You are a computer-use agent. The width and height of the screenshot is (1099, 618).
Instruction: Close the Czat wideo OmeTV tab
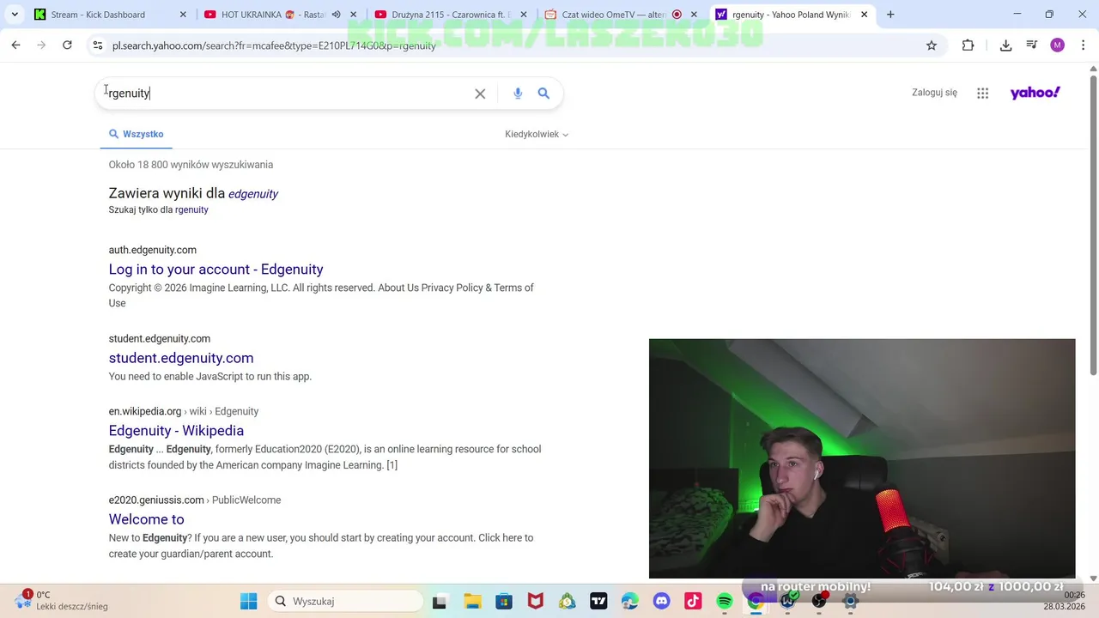694,15
